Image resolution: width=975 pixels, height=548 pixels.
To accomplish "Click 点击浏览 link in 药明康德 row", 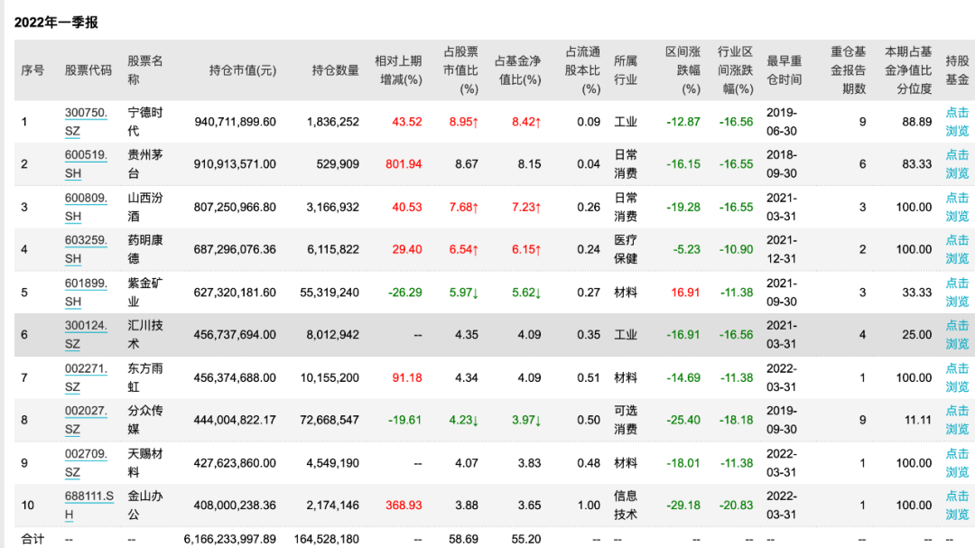I will [x=957, y=249].
